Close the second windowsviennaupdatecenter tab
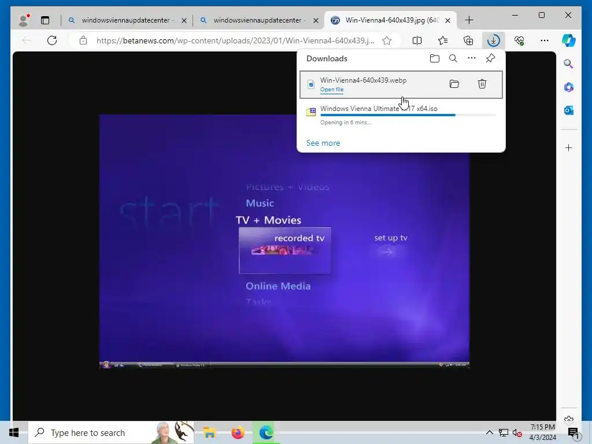The image size is (592, 444). 316,20
